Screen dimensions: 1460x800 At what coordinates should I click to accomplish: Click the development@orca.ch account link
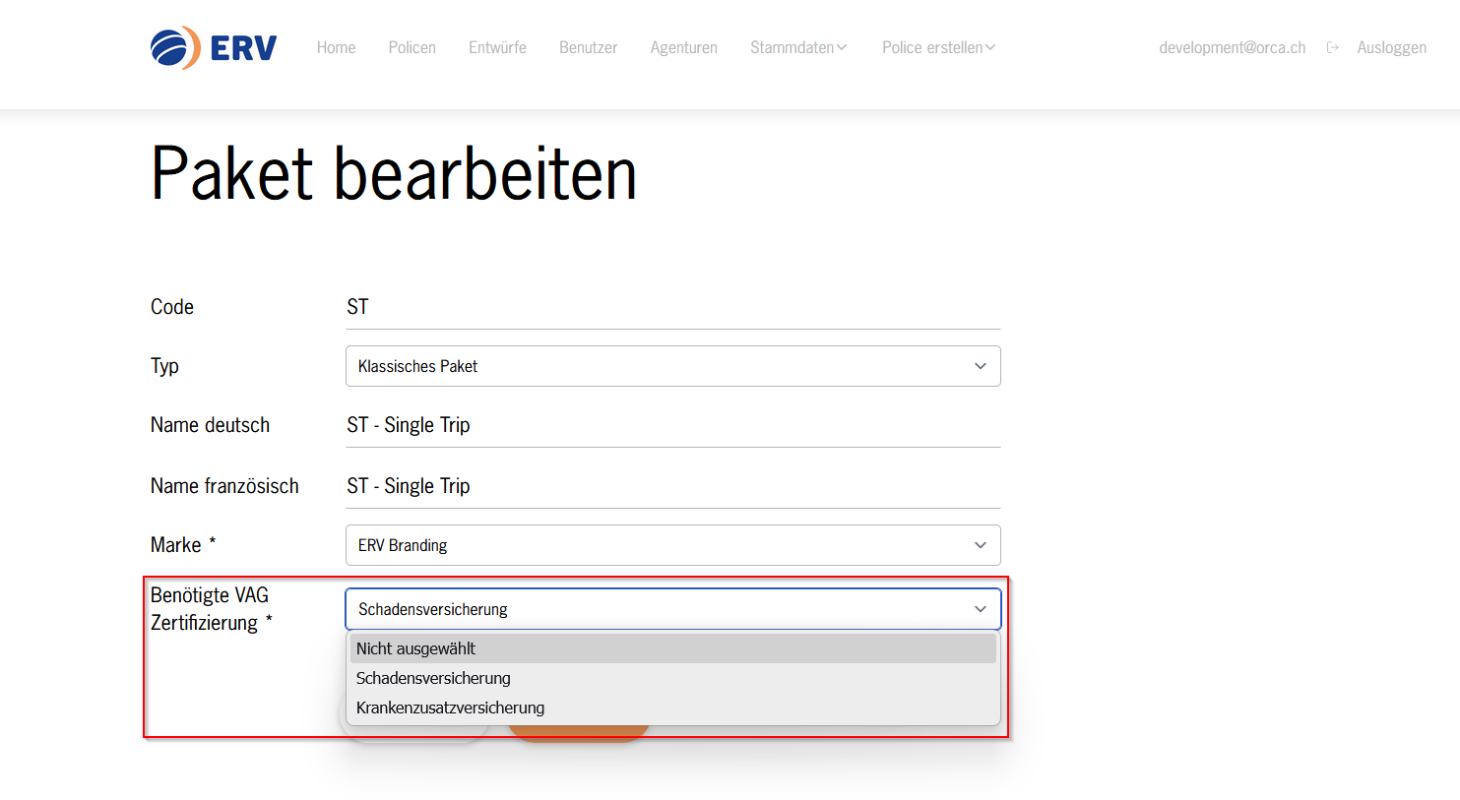click(x=1232, y=47)
